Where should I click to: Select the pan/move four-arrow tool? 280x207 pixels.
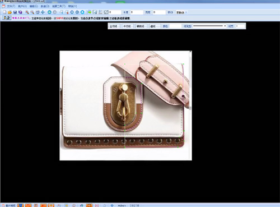[x=43, y=12]
